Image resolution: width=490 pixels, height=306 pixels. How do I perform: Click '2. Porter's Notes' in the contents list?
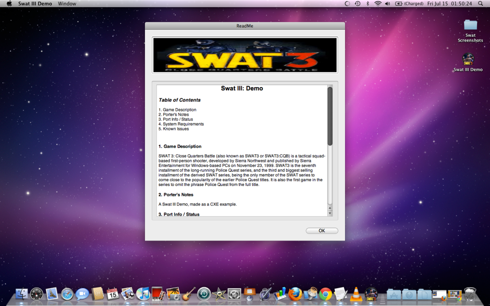173,114
